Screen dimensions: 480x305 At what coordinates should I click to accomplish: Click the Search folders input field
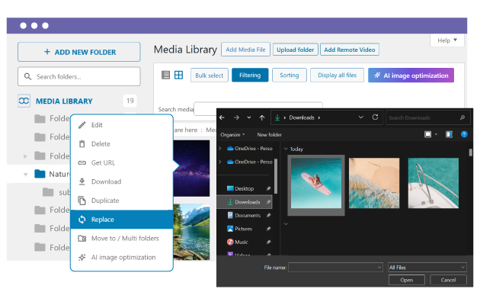[78, 77]
